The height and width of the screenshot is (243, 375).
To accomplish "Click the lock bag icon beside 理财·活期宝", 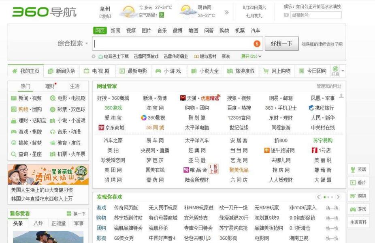I will click(x=14, y=120).
